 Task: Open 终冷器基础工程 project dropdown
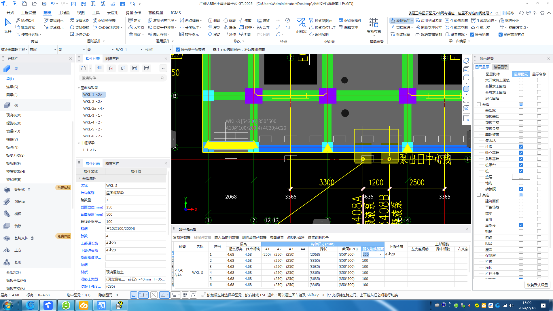(14, 50)
